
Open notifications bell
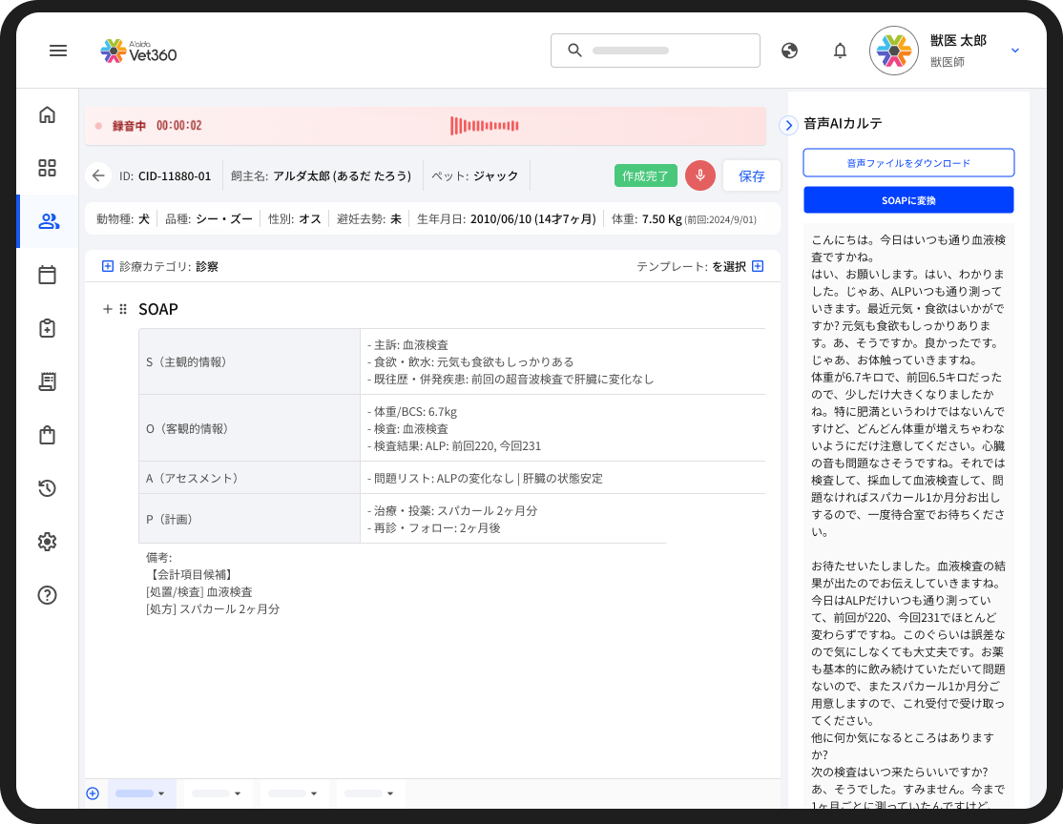coord(840,51)
